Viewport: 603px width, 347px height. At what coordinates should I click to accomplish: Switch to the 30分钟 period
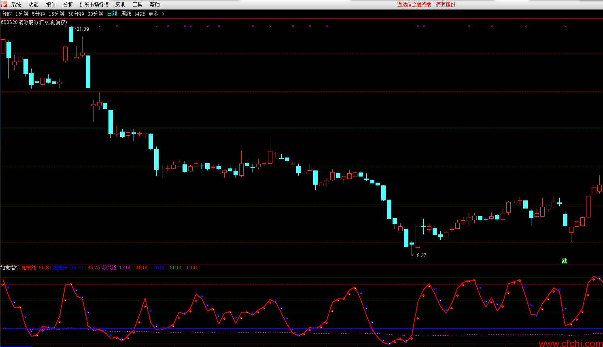(76, 14)
